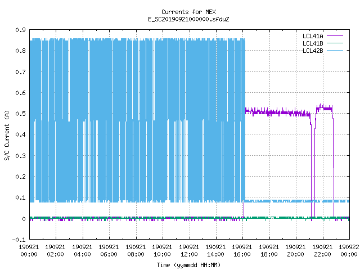Click the x-axis tick label 08:00
This screenshot has height=270, width=360.
[x=136, y=254]
